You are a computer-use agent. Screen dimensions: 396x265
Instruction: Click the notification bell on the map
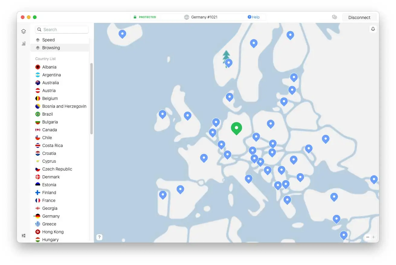(x=373, y=29)
